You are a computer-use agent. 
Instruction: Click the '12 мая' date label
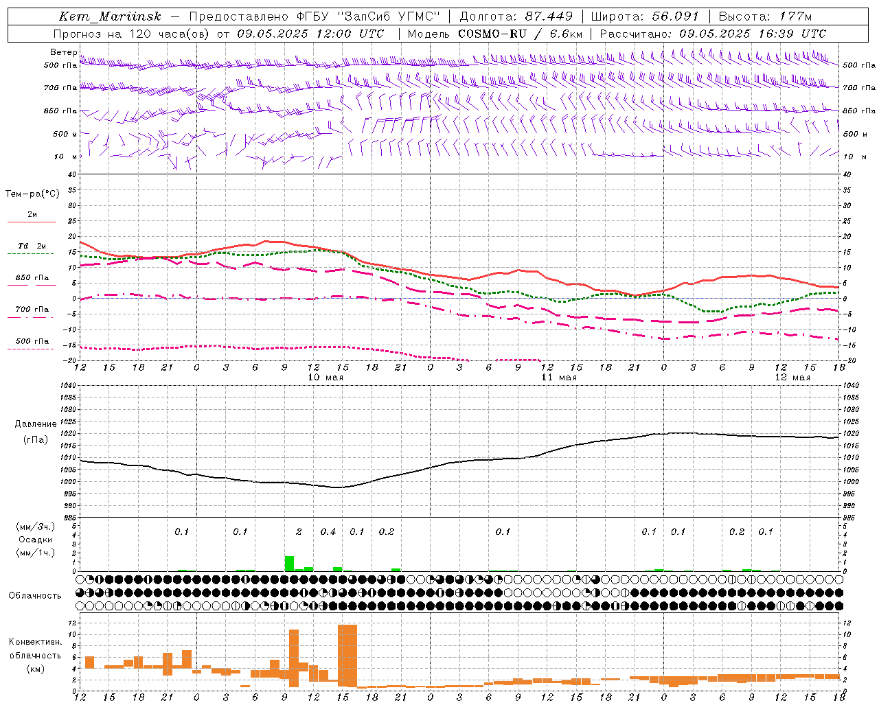792,378
